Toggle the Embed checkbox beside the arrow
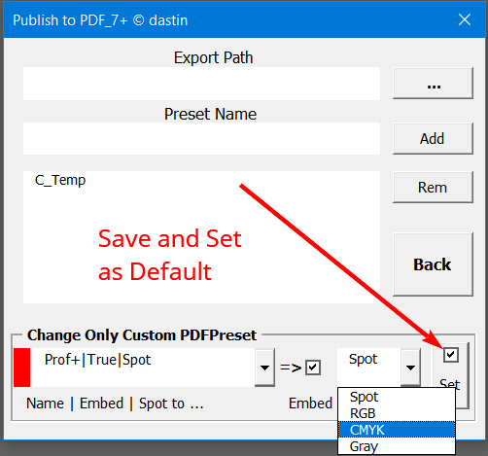This screenshot has width=488, height=456. 313,368
